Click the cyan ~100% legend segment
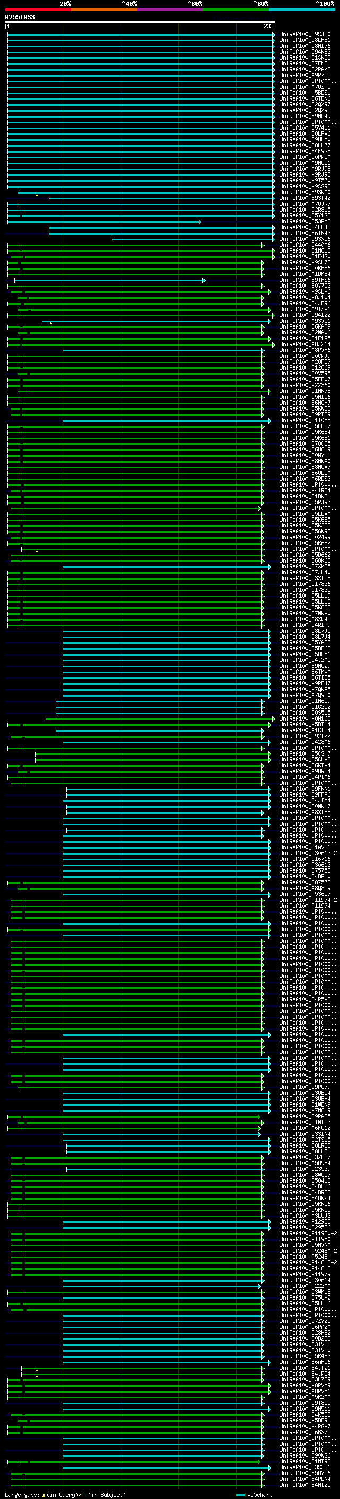The height and width of the screenshot is (1499, 340). (302, 10)
